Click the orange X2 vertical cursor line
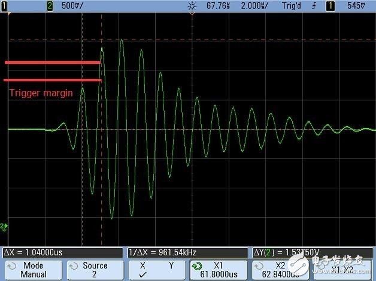The width and height of the screenshot is (376, 281). click(x=101, y=149)
